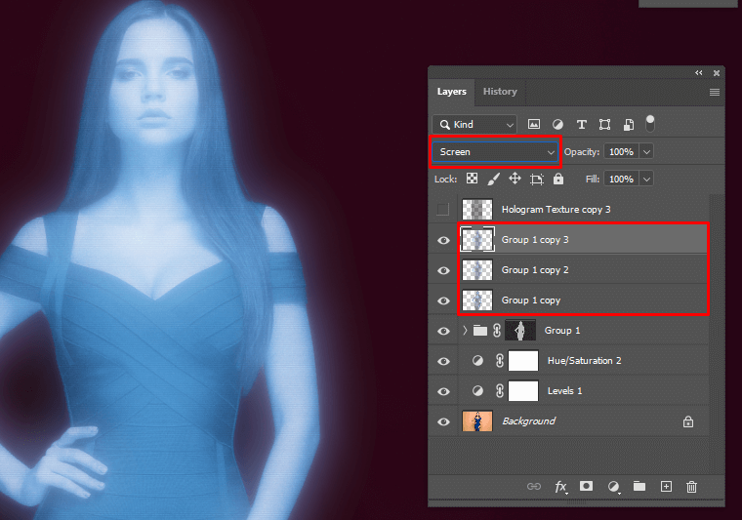Select the Background layer thumbnail
The height and width of the screenshot is (520, 742).
(477, 421)
